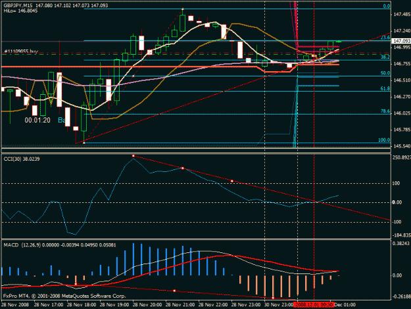
Task: Click the -100 level on CCI scale
Action: (397, 222)
